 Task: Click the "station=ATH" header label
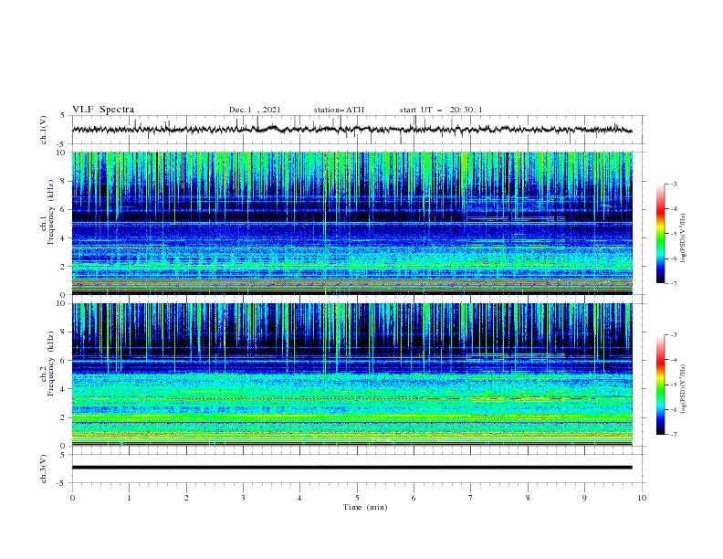339,110
